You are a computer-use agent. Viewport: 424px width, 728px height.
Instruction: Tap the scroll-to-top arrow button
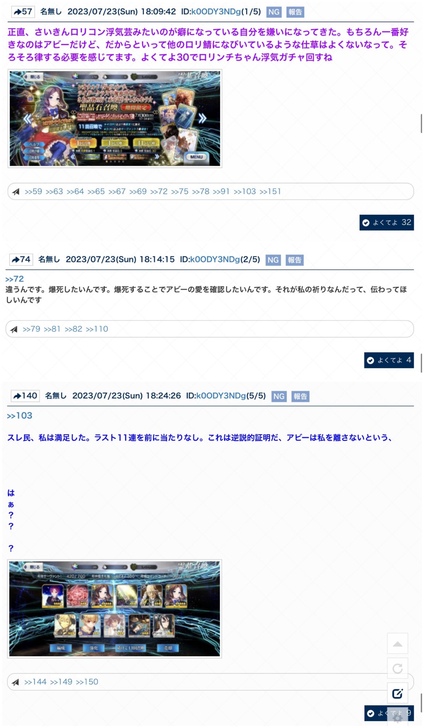397,644
